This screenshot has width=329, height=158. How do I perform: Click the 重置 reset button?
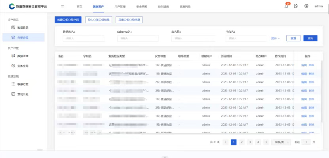coord(293,38)
